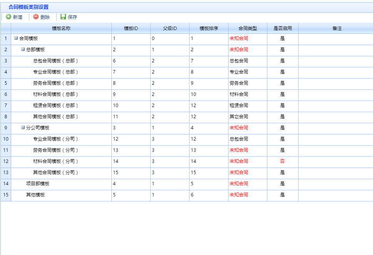Collapse the 分公司模板 tree node
The height and width of the screenshot is (255, 373).
click(x=23, y=127)
